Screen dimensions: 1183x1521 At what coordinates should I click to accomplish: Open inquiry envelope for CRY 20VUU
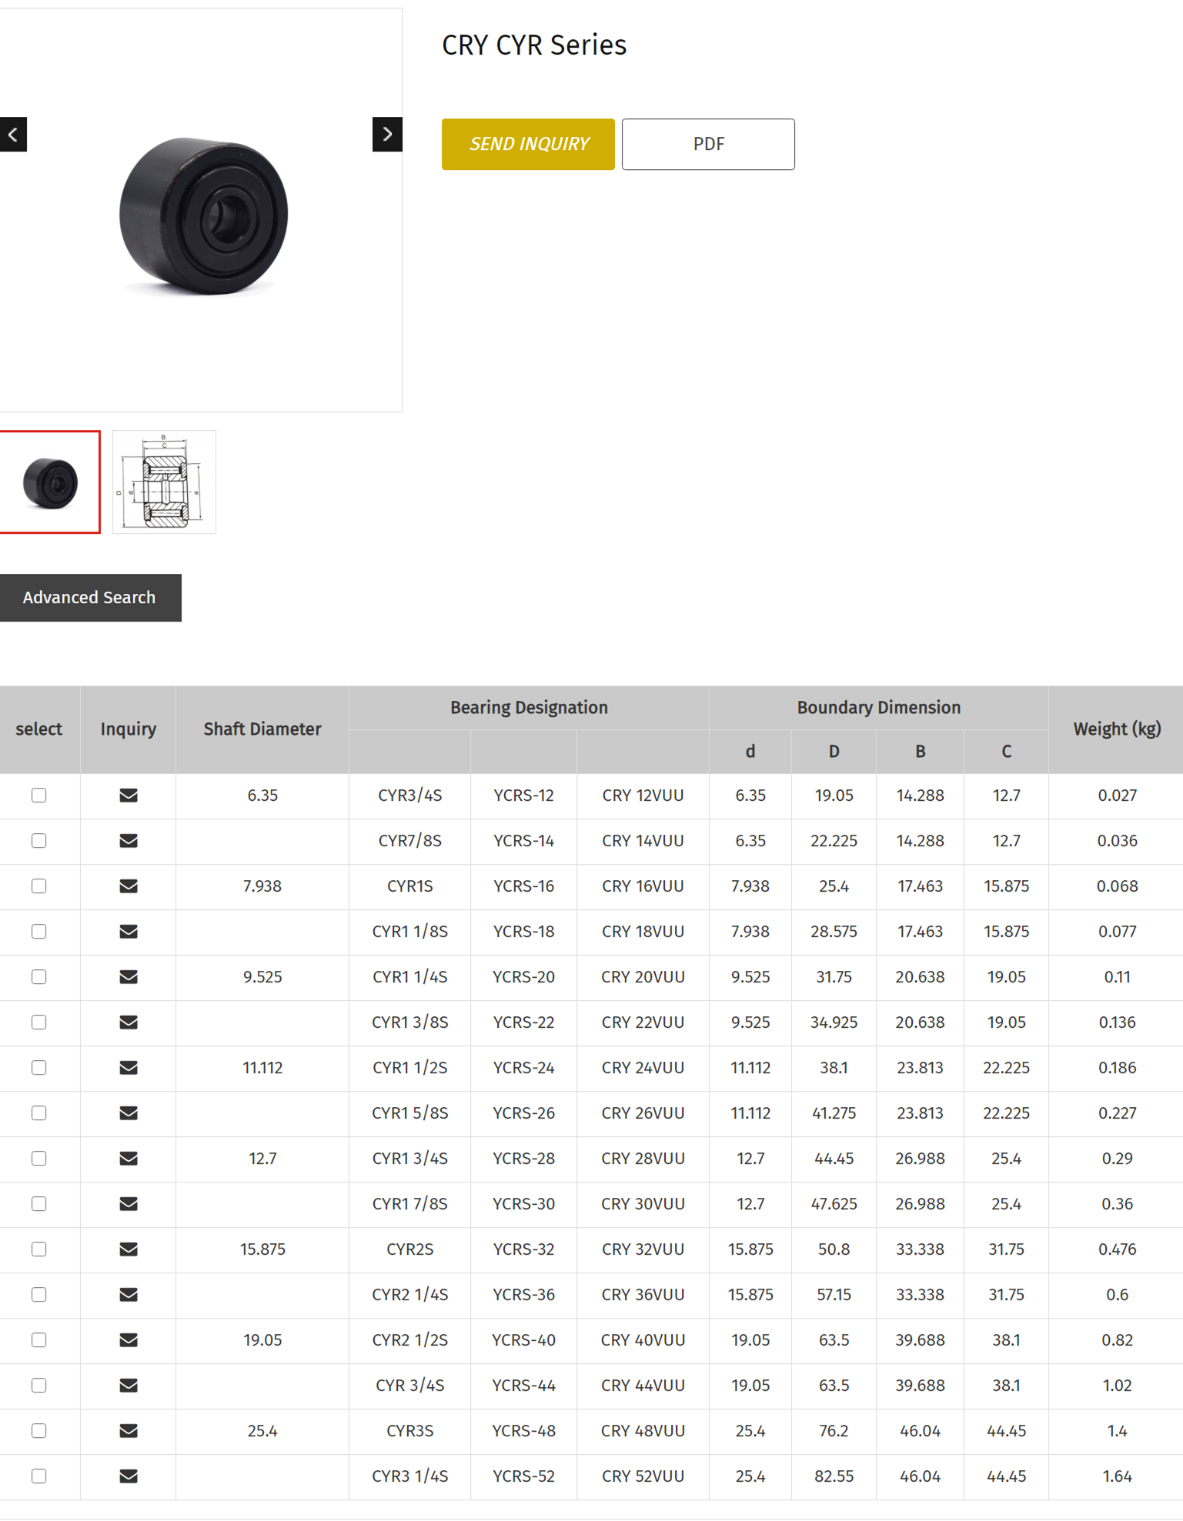coord(129,977)
